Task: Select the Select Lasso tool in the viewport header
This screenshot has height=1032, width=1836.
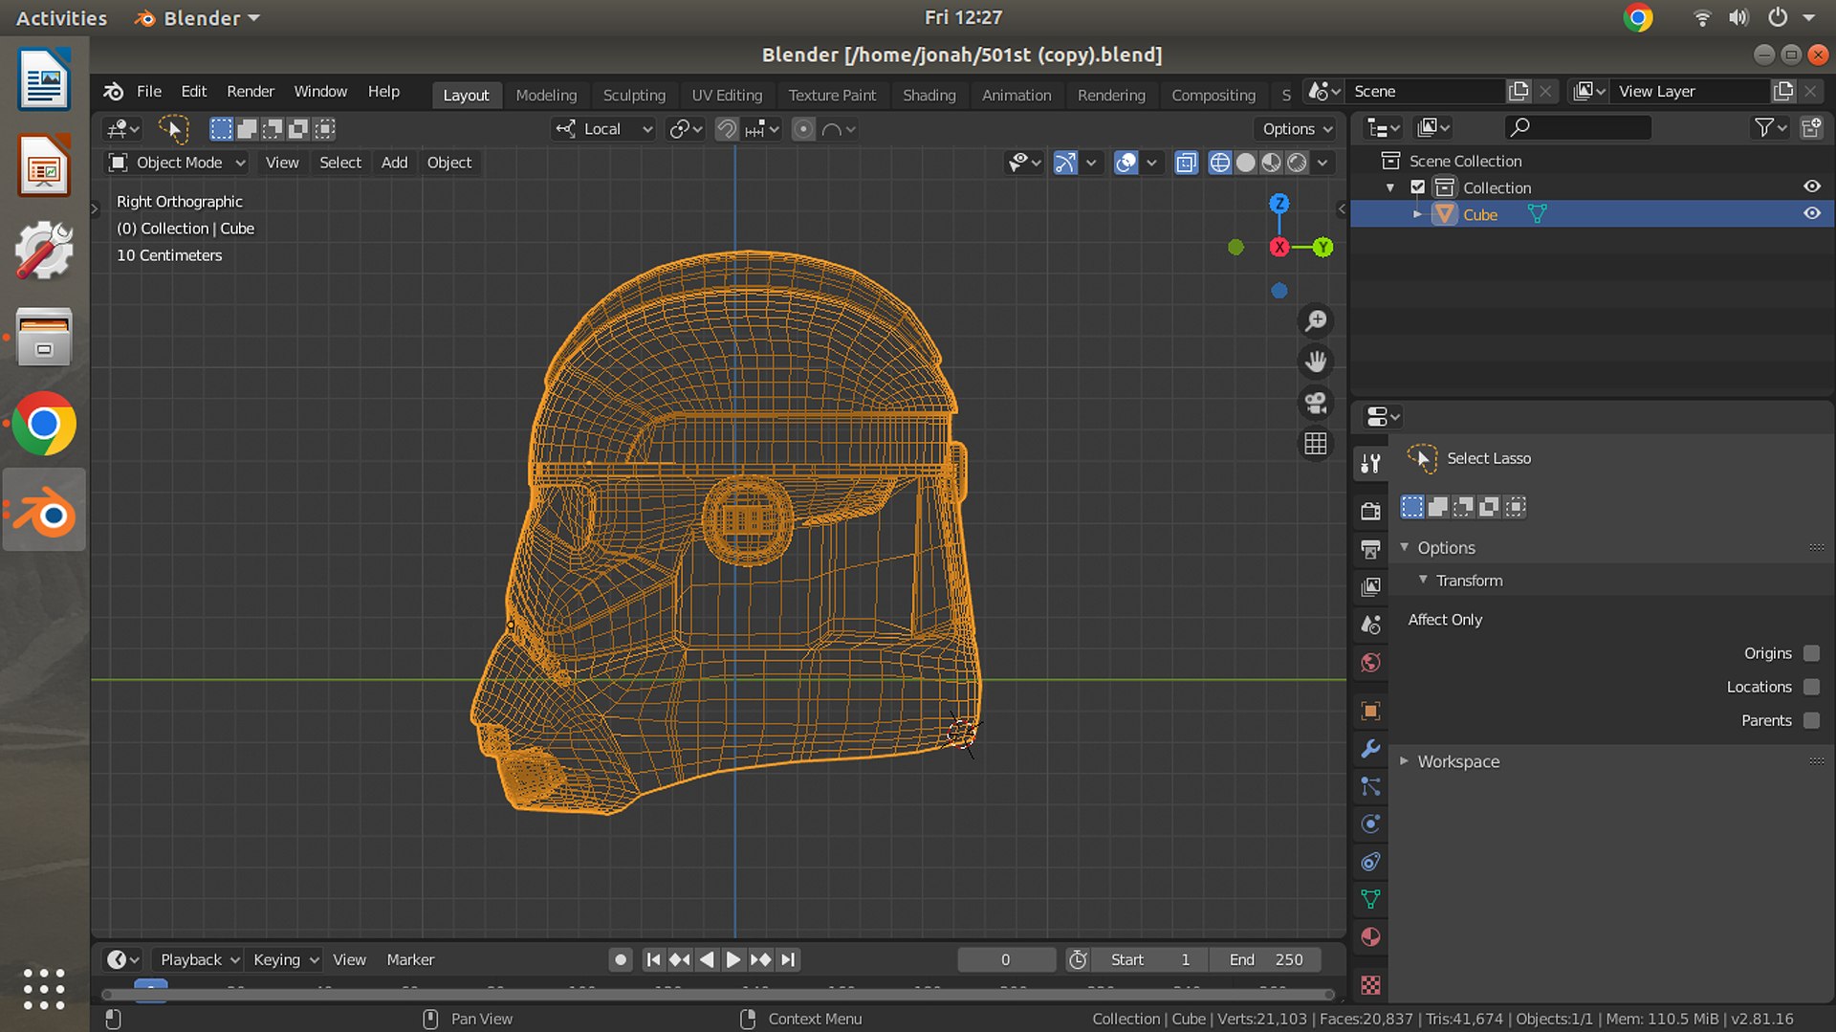Action: (173, 128)
